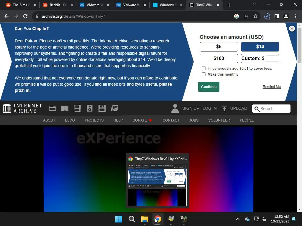The width and height of the screenshot is (302, 226).
Task: Open the Internet Archive video film icon
Action: tap(77, 108)
